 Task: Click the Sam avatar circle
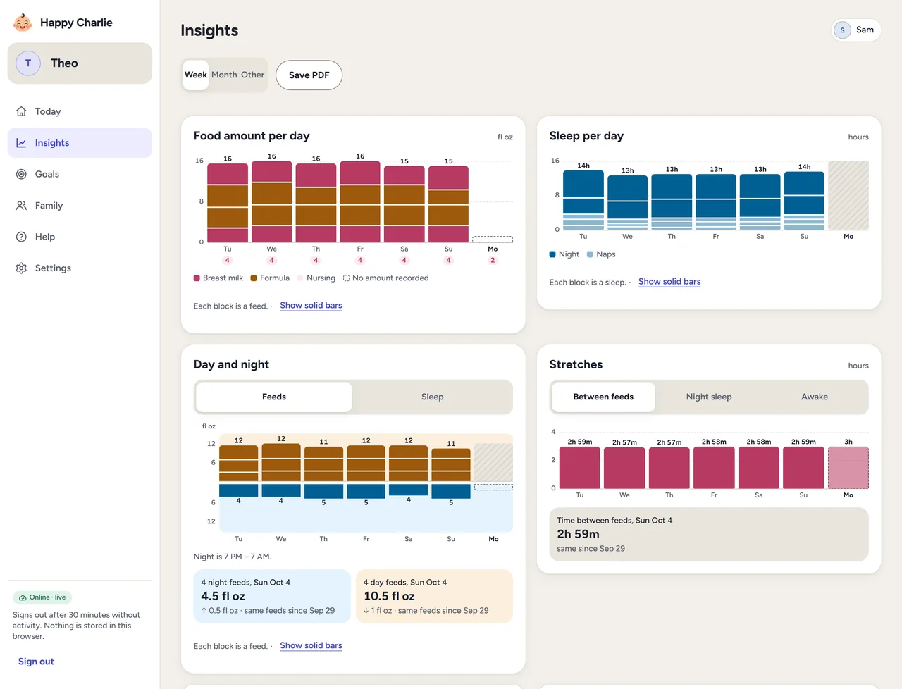click(x=842, y=30)
